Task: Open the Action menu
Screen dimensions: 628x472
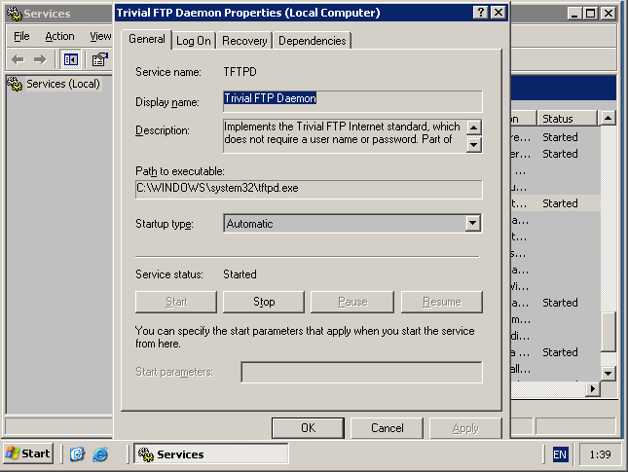Action: click(59, 36)
